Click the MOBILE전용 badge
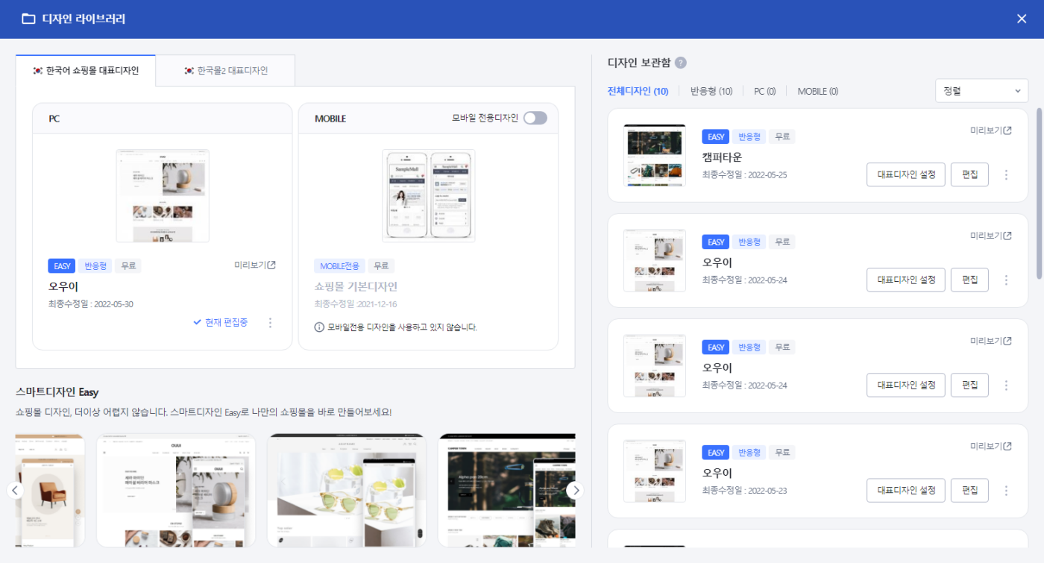The height and width of the screenshot is (563, 1044). [x=339, y=266]
